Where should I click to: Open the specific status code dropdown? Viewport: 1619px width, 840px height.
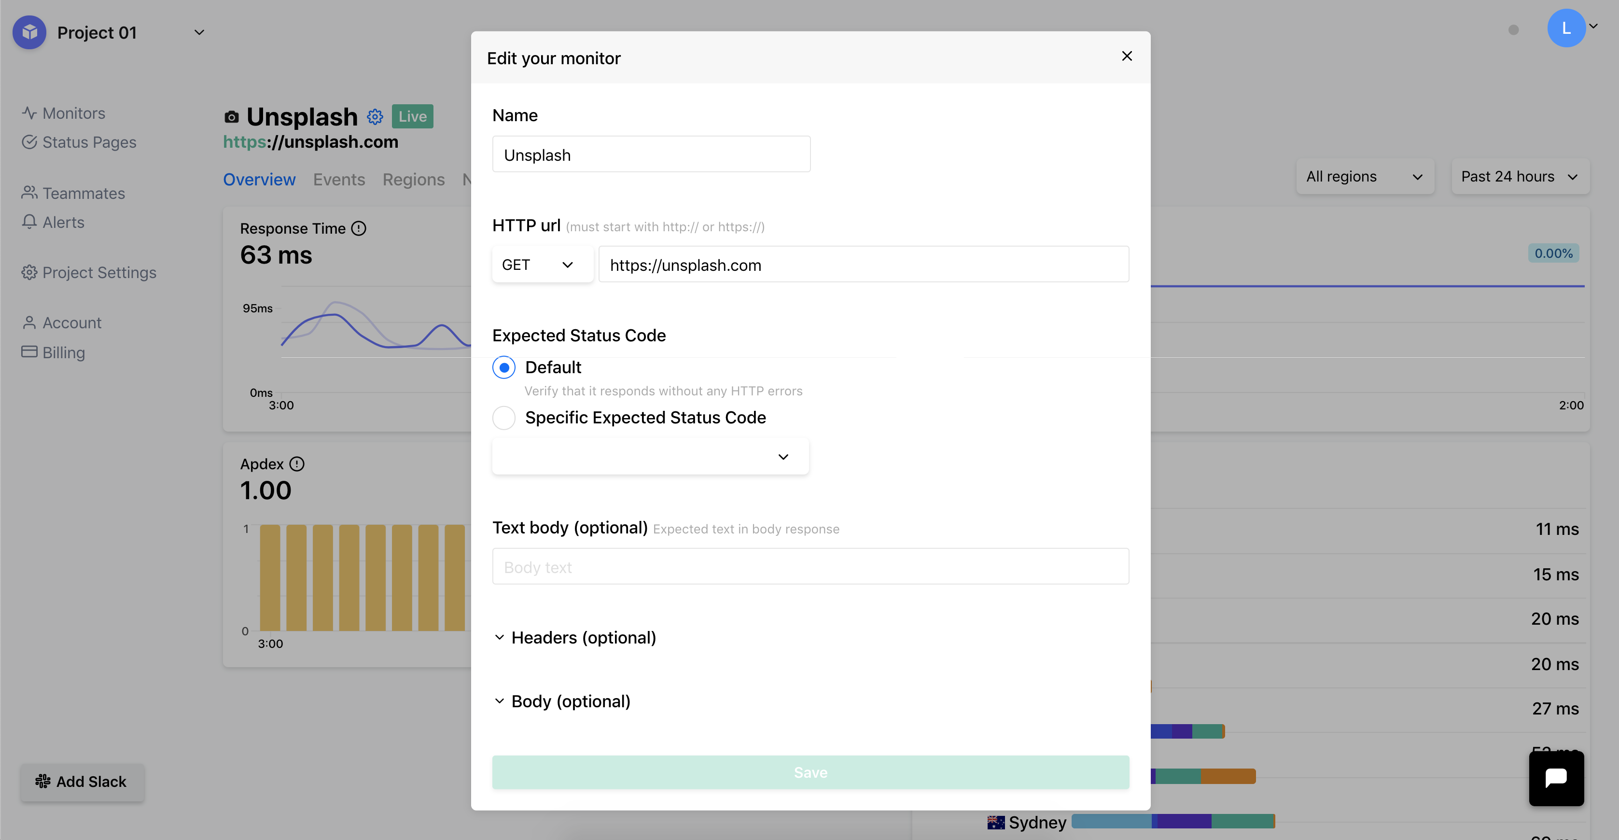pyautogui.click(x=650, y=457)
